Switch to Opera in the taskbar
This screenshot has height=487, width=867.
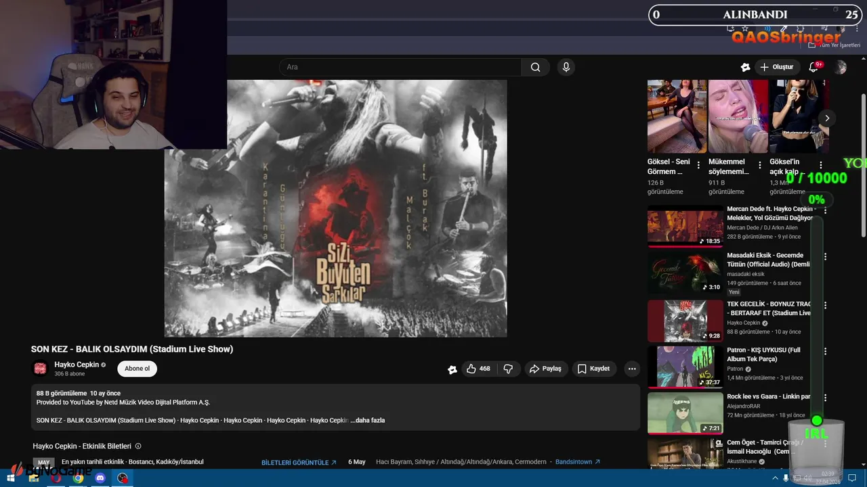coord(56,478)
